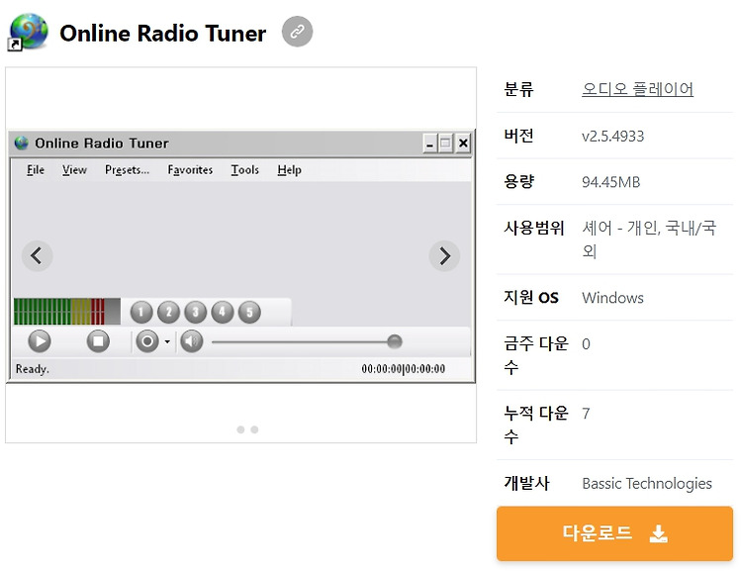This screenshot has width=742, height=571.
Task: Stop playback with the Stop button
Action: tap(98, 341)
